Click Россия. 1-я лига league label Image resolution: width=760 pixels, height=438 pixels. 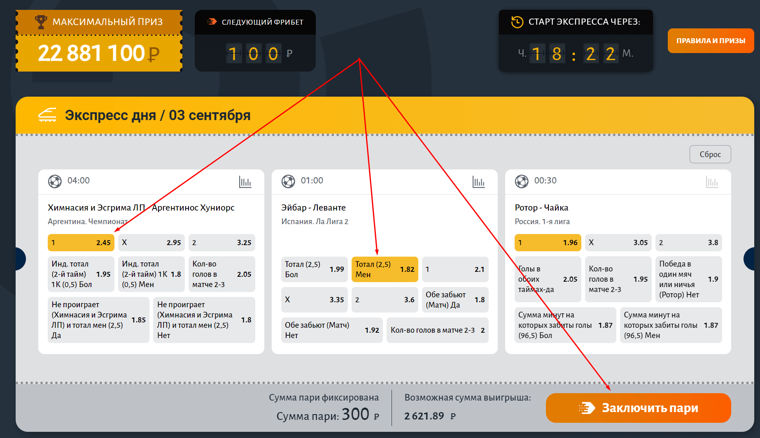(x=542, y=222)
